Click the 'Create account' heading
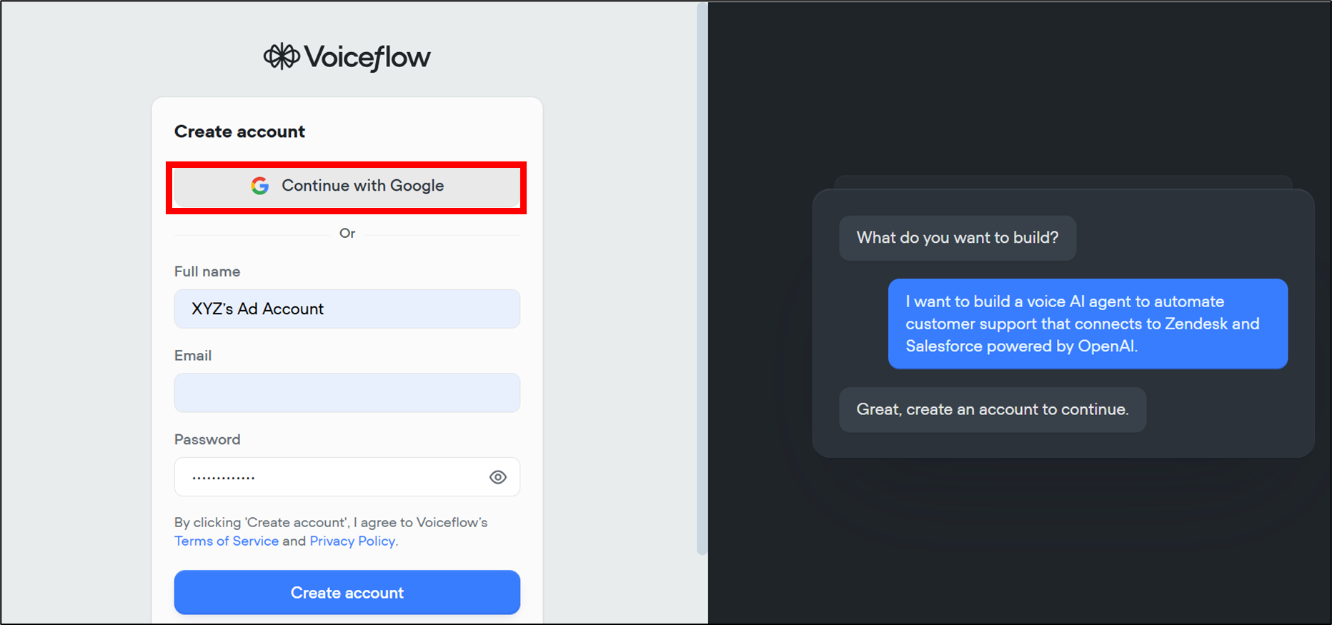Image resolution: width=1332 pixels, height=625 pixels. coord(239,131)
